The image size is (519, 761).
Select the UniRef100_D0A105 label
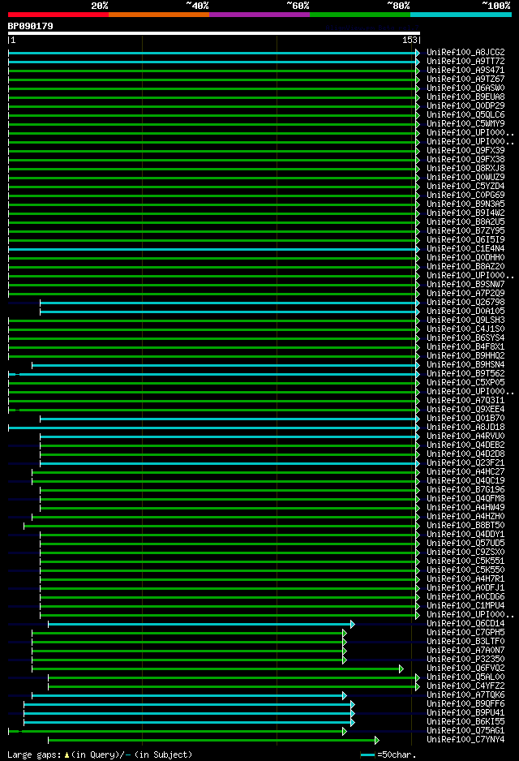point(465,312)
